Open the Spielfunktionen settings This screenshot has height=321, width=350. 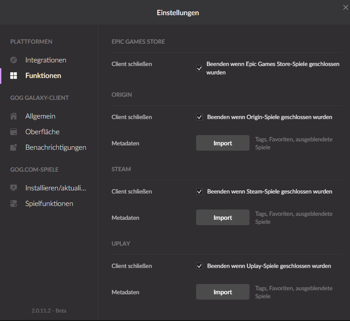(49, 204)
